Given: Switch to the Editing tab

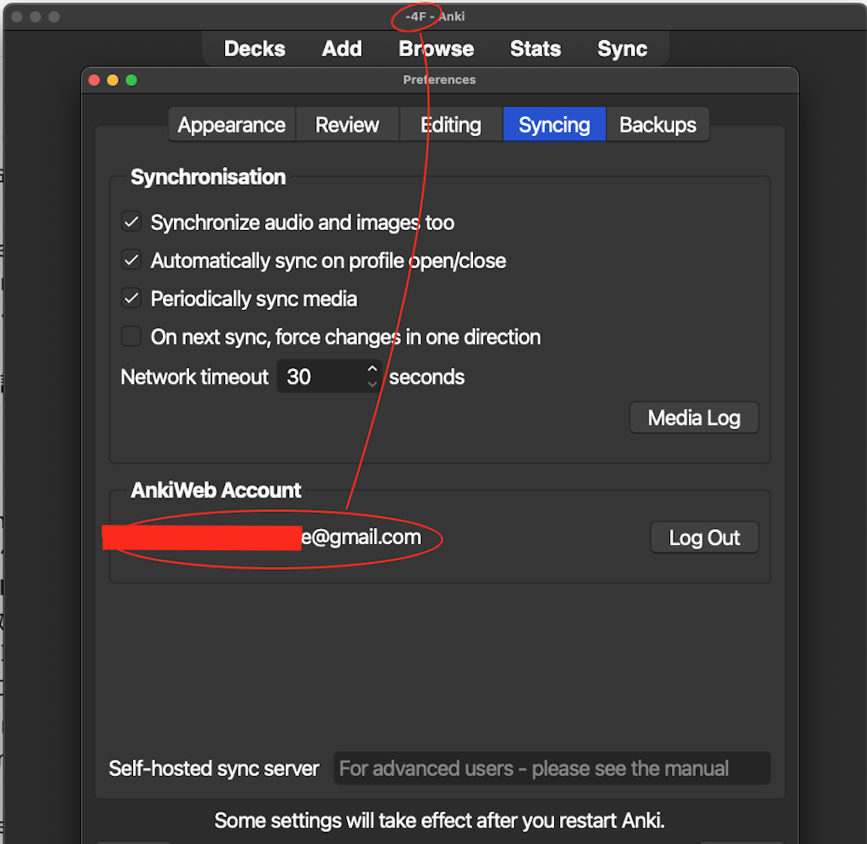Looking at the screenshot, I should [x=451, y=125].
